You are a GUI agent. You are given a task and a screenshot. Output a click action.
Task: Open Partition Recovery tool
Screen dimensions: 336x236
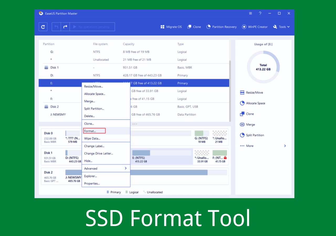coord(221,27)
